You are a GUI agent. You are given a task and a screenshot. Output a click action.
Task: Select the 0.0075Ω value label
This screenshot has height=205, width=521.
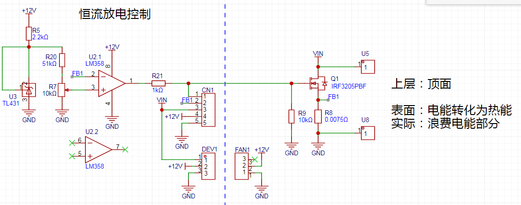tap(336, 120)
